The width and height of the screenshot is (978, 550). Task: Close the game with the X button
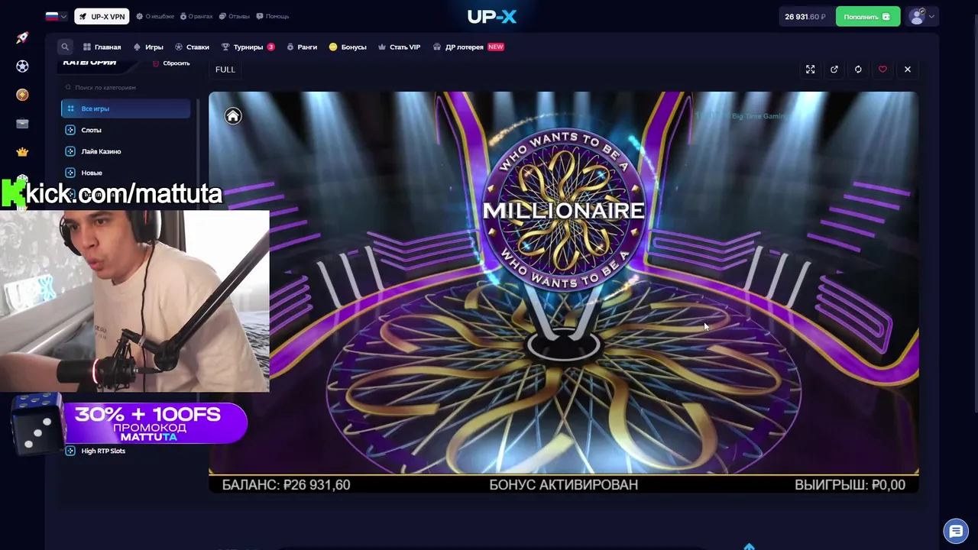[x=908, y=70]
